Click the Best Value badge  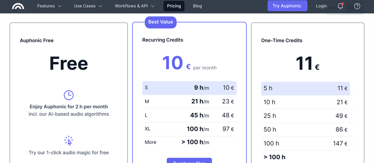(x=160, y=22)
